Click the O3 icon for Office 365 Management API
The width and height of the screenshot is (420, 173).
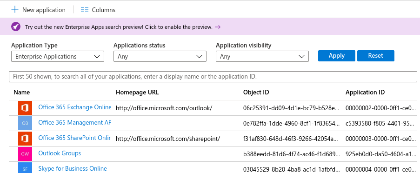[x=25, y=123]
